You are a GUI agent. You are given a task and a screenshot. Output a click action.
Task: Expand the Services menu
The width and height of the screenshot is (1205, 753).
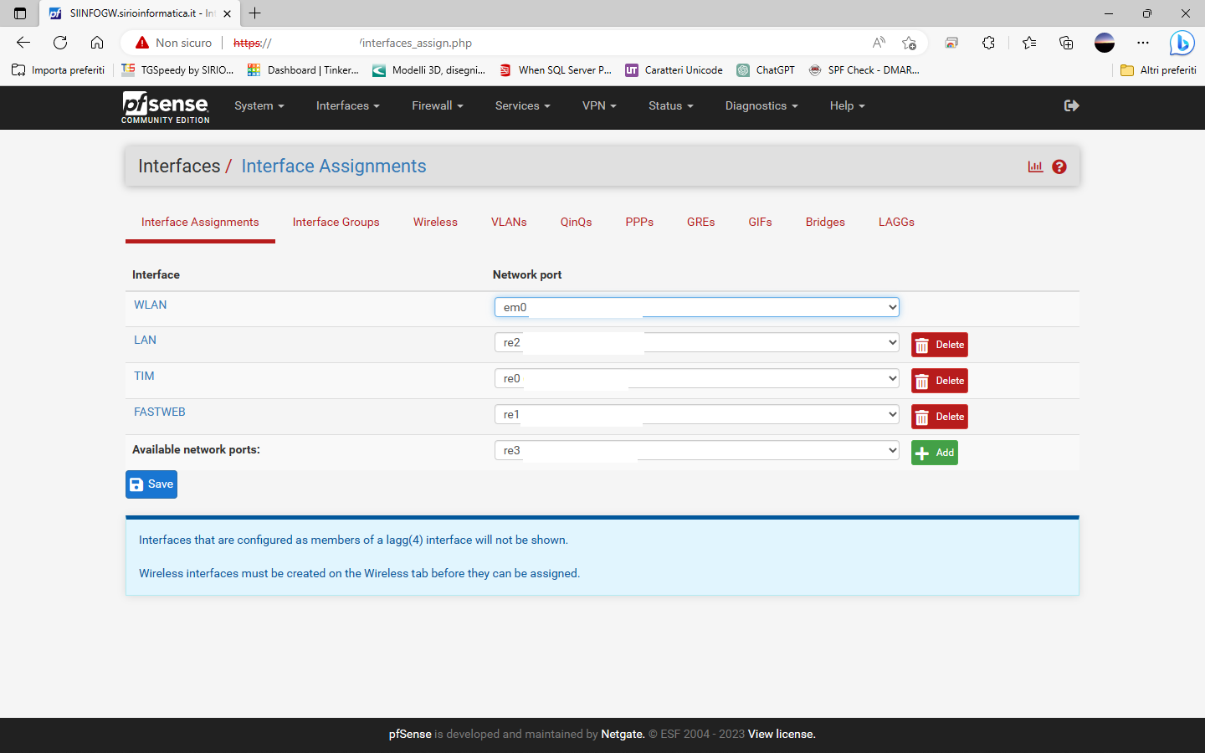[x=523, y=106]
